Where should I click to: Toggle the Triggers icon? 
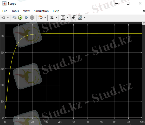[74, 18]
